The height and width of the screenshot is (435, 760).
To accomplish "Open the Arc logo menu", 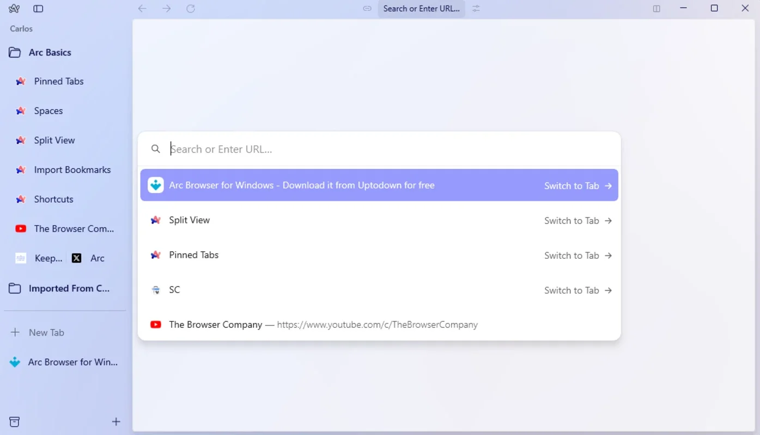I will click(14, 9).
